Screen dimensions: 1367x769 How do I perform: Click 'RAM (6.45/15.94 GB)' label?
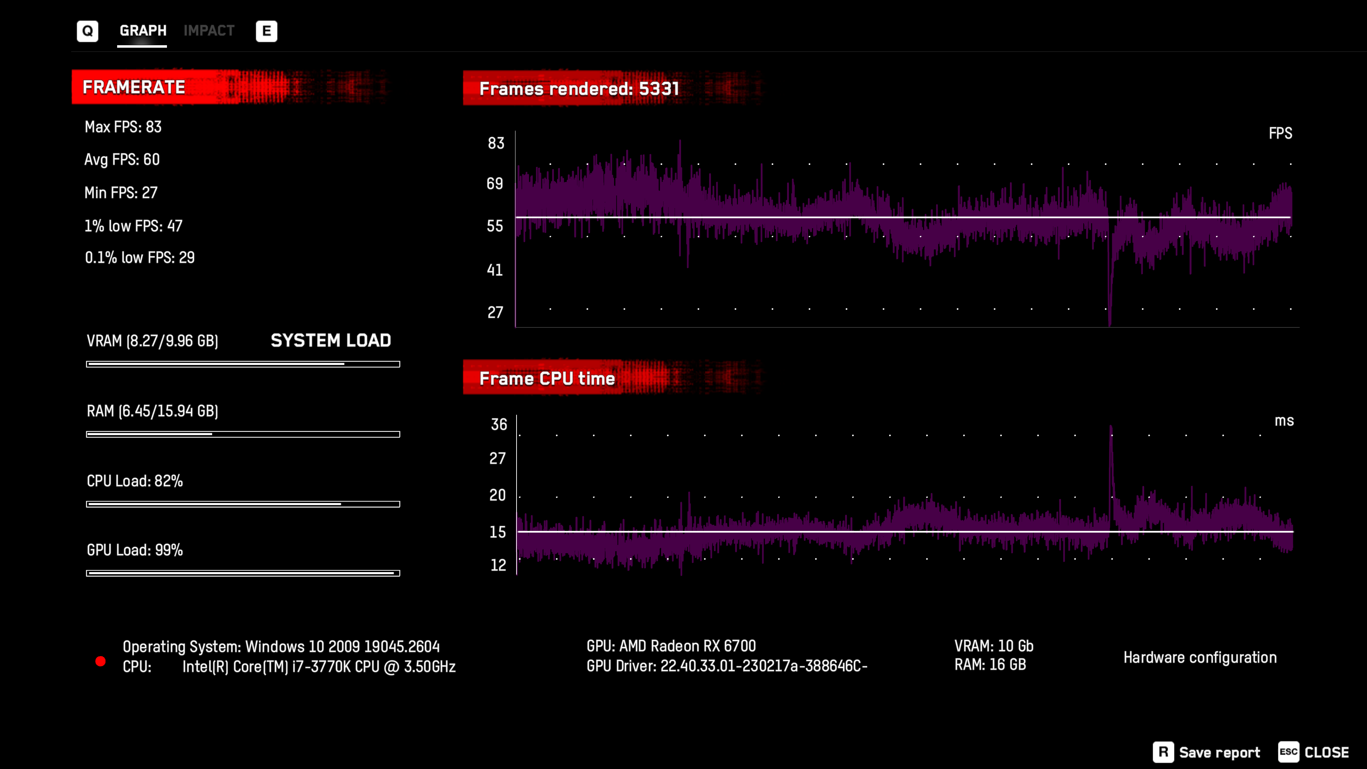click(152, 411)
